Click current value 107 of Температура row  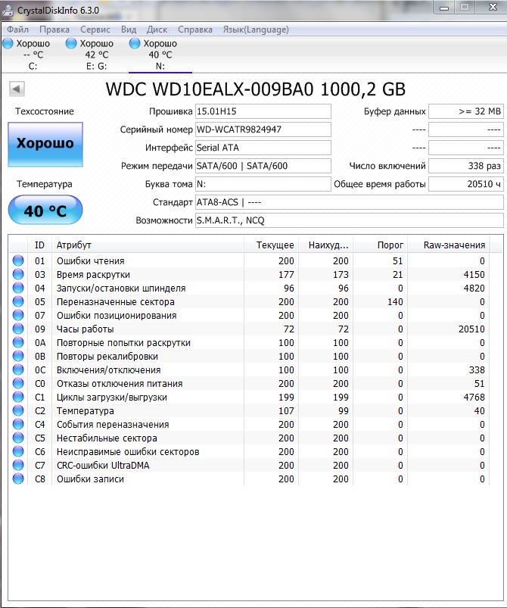click(286, 410)
